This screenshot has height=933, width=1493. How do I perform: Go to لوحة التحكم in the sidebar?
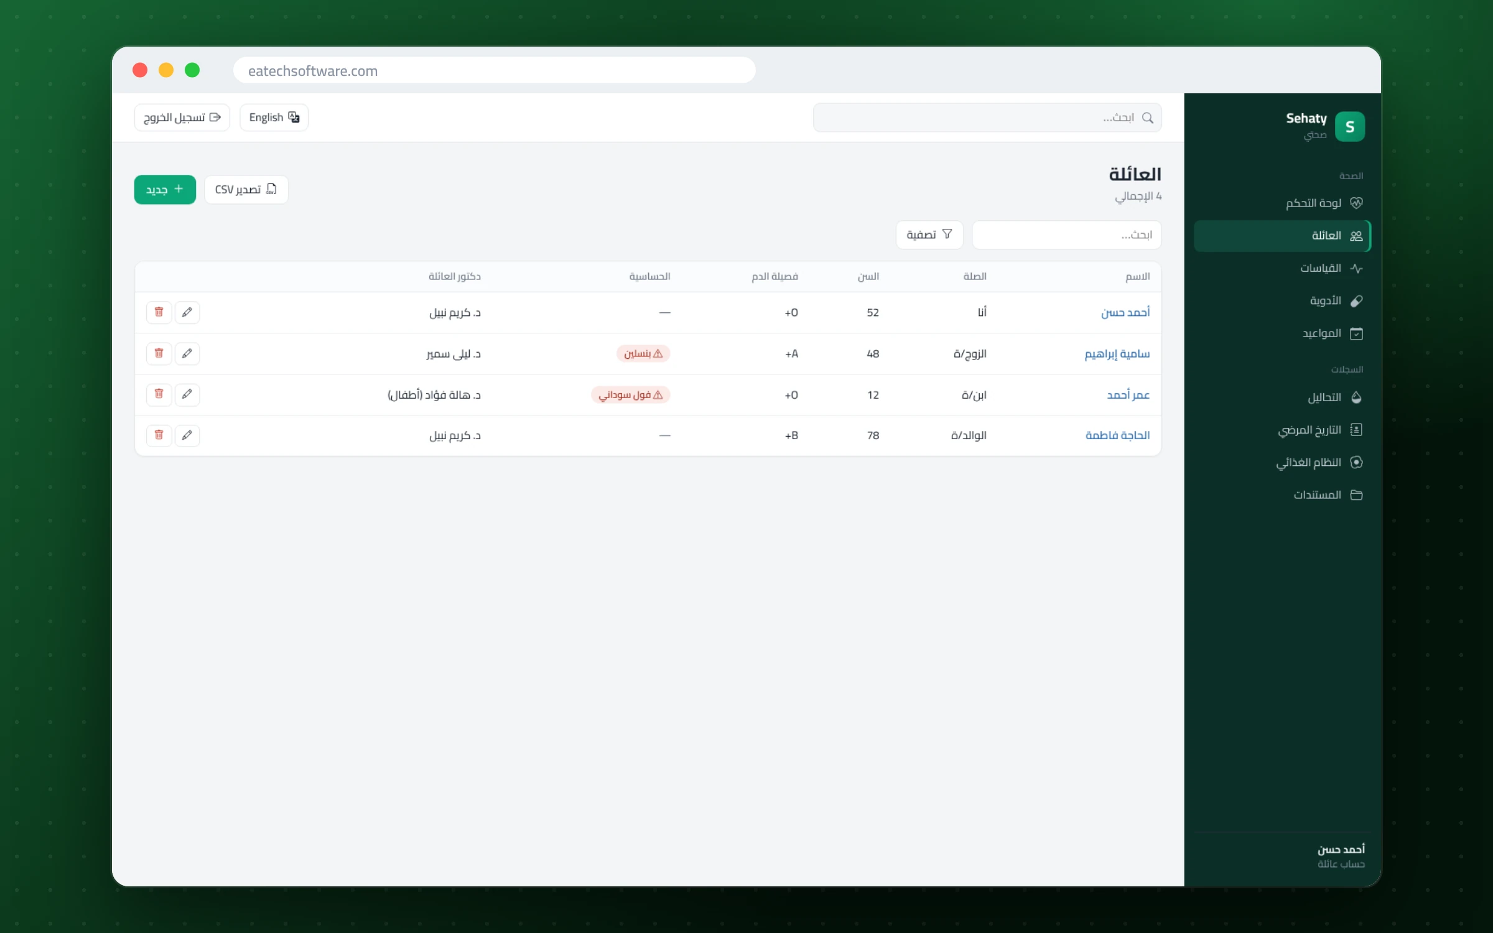point(1282,203)
